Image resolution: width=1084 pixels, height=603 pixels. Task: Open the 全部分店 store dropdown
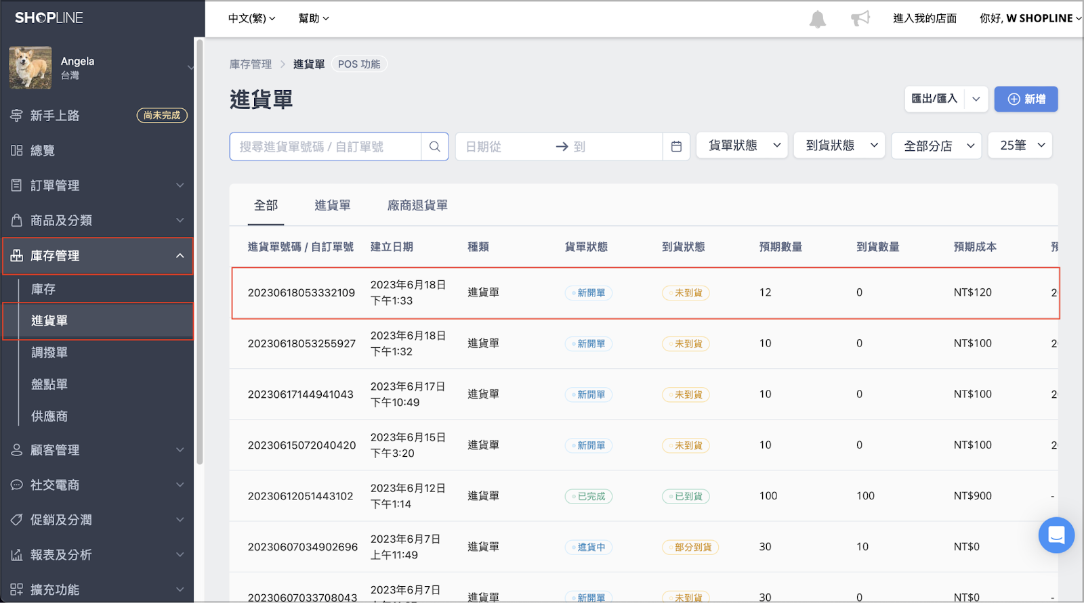tap(937, 146)
